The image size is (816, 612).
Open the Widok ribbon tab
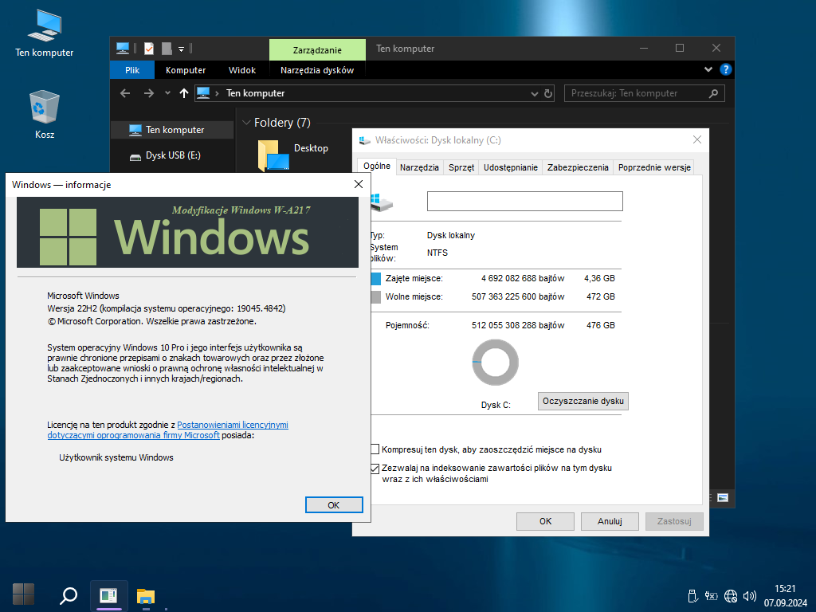coord(242,70)
